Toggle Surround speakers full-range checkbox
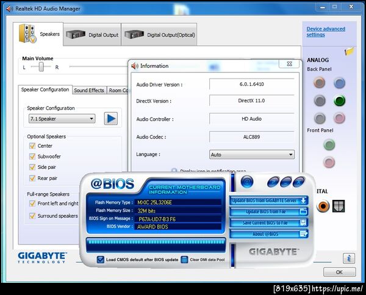The image size is (366, 295). [32, 216]
